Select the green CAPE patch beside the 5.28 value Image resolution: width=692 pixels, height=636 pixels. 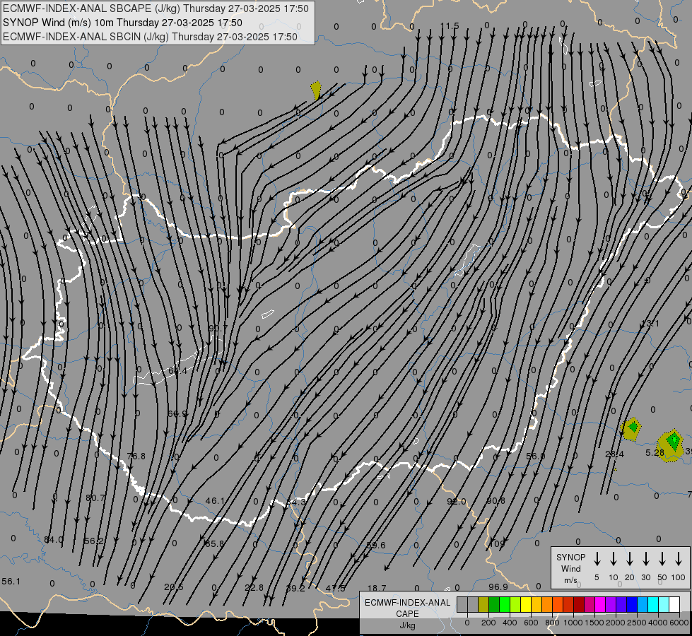(674, 440)
